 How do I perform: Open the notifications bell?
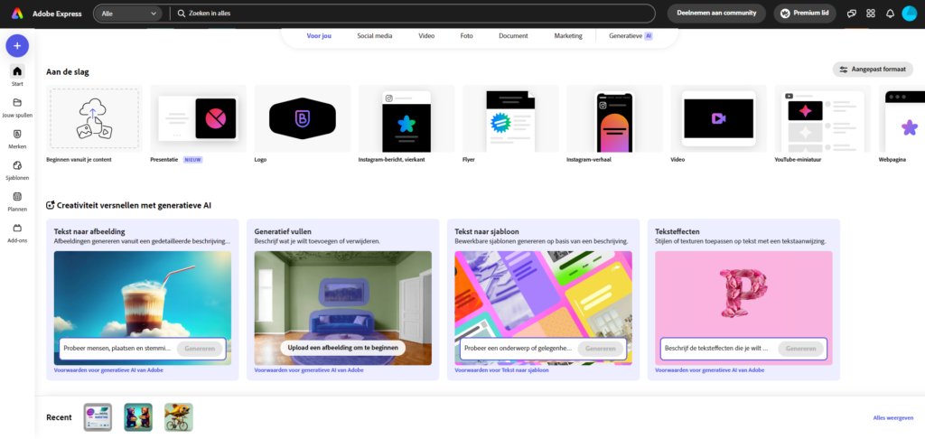click(890, 14)
